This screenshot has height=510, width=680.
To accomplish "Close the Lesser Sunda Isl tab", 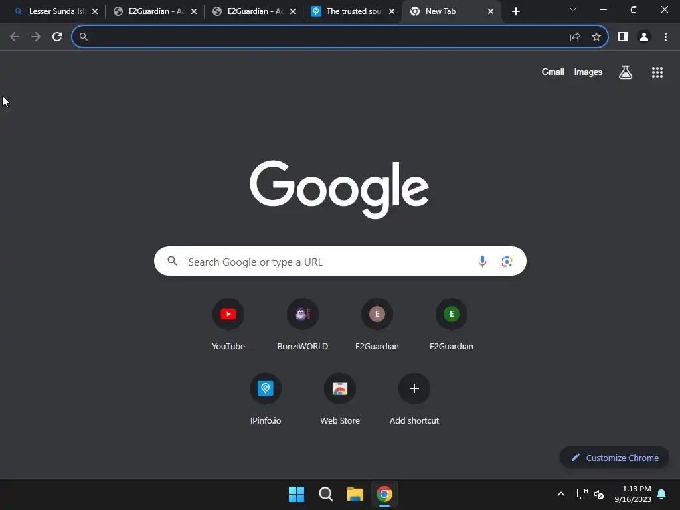I will tap(95, 11).
